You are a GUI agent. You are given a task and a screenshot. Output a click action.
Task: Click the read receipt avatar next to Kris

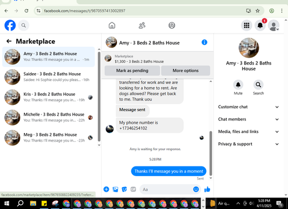pos(90,97)
